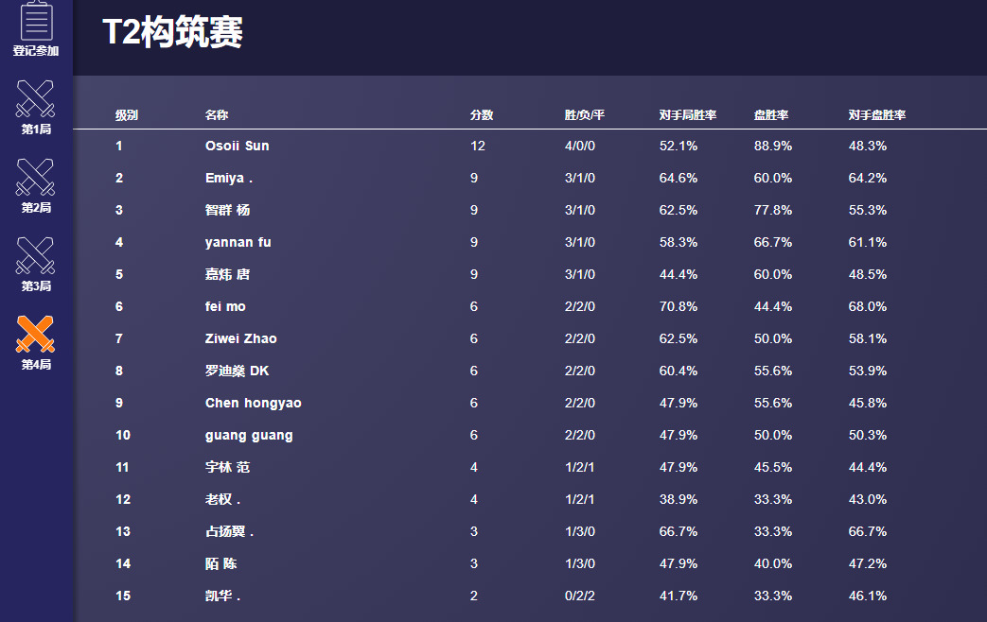Select player Osoii Sun in standings
The image size is (987, 622).
click(x=238, y=146)
